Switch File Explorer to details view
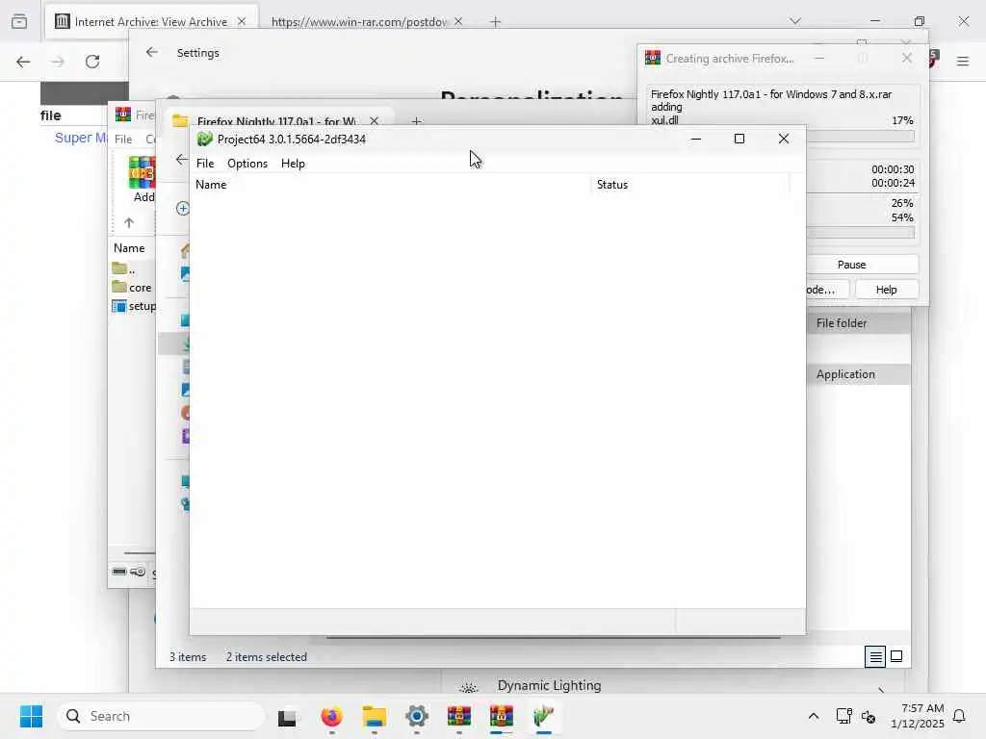Viewport: 986px width, 739px height. tap(875, 656)
